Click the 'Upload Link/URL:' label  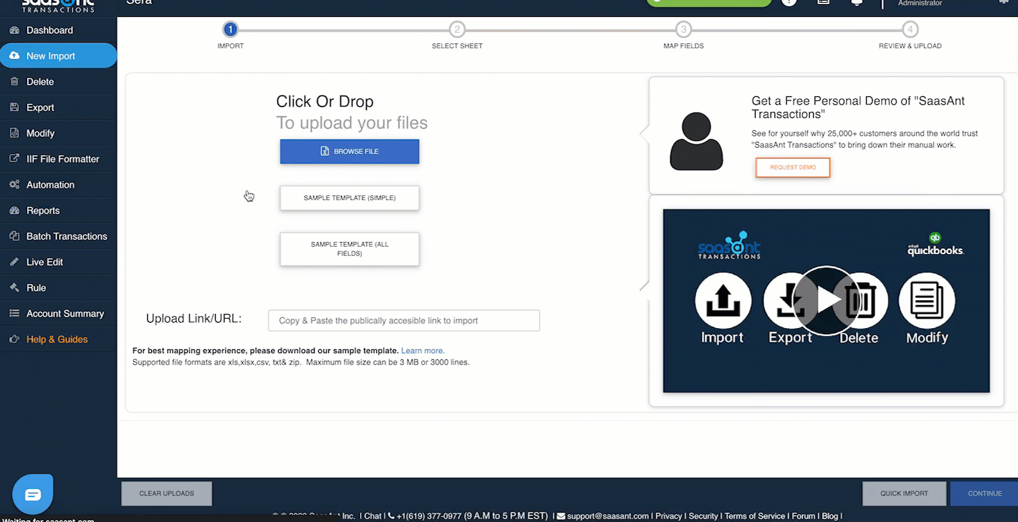(194, 319)
